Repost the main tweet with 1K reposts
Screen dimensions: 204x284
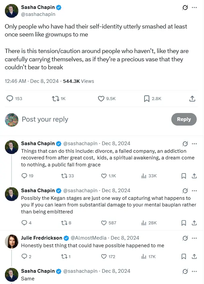pyautogui.click(x=55, y=98)
